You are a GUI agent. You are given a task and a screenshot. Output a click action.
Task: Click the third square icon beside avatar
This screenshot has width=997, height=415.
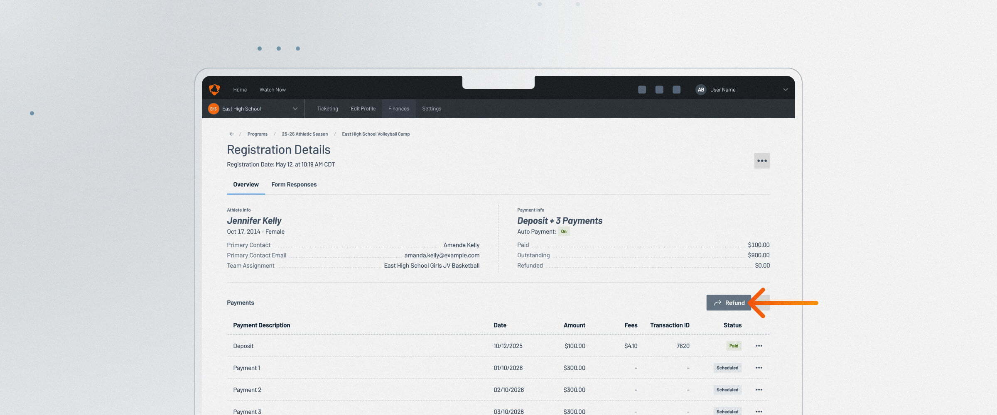pos(676,90)
